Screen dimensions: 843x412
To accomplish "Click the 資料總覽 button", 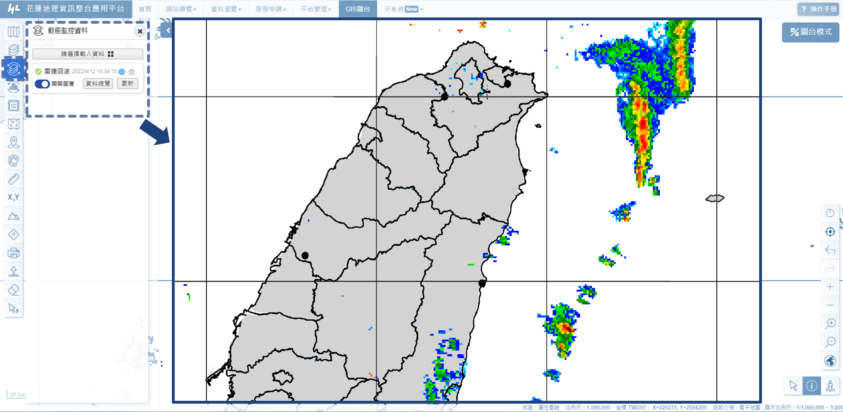I will tap(98, 84).
